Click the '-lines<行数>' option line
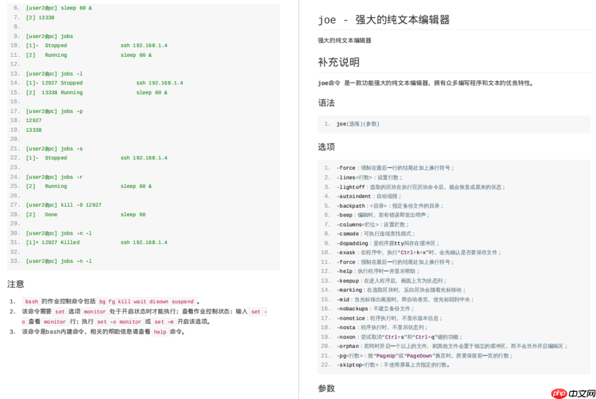 [369, 177]
